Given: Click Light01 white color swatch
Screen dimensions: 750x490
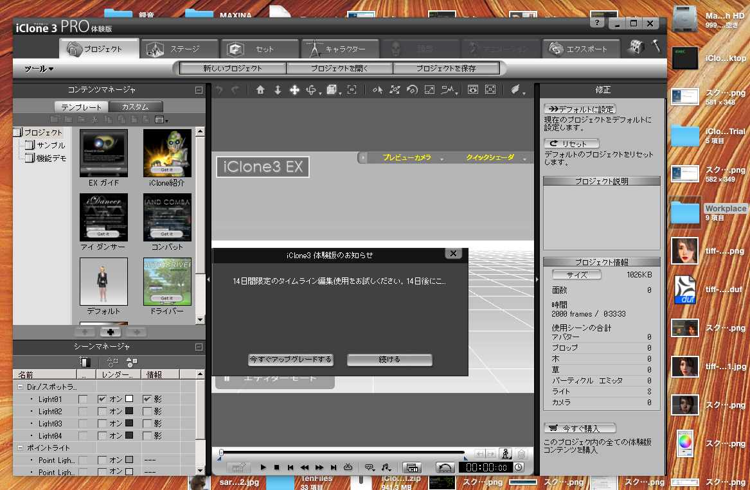Looking at the screenshot, I should (x=129, y=399).
